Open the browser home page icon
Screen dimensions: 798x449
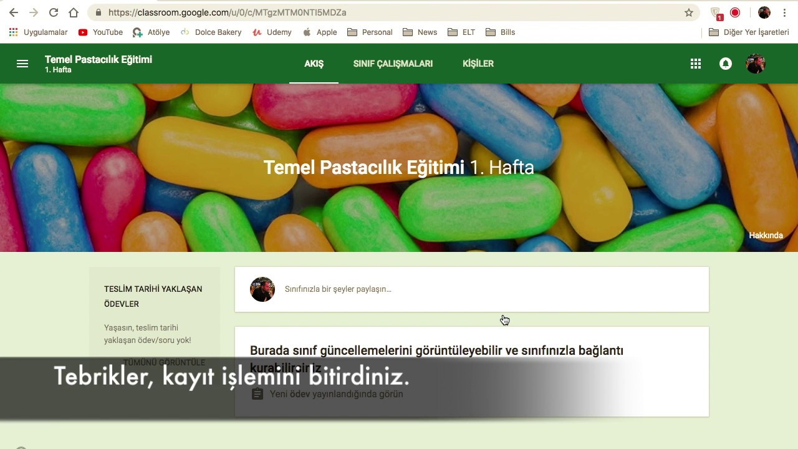coord(74,12)
